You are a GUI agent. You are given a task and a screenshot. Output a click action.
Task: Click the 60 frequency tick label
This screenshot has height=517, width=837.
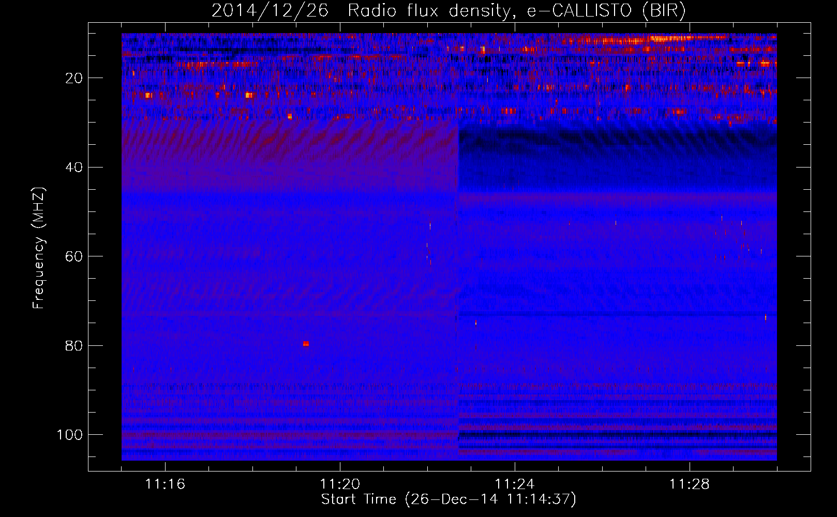[x=74, y=256]
